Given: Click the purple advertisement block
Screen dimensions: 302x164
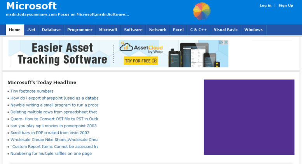Looking at the screenshot, I should 249,117.
